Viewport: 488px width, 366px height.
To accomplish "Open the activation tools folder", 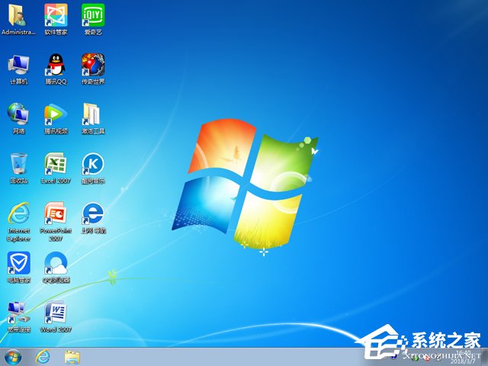I will pos(92,114).
